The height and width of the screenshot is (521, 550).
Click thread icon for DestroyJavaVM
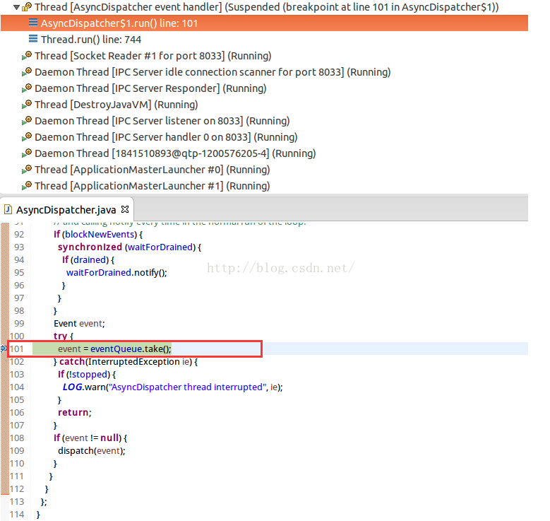click(27, 105)
